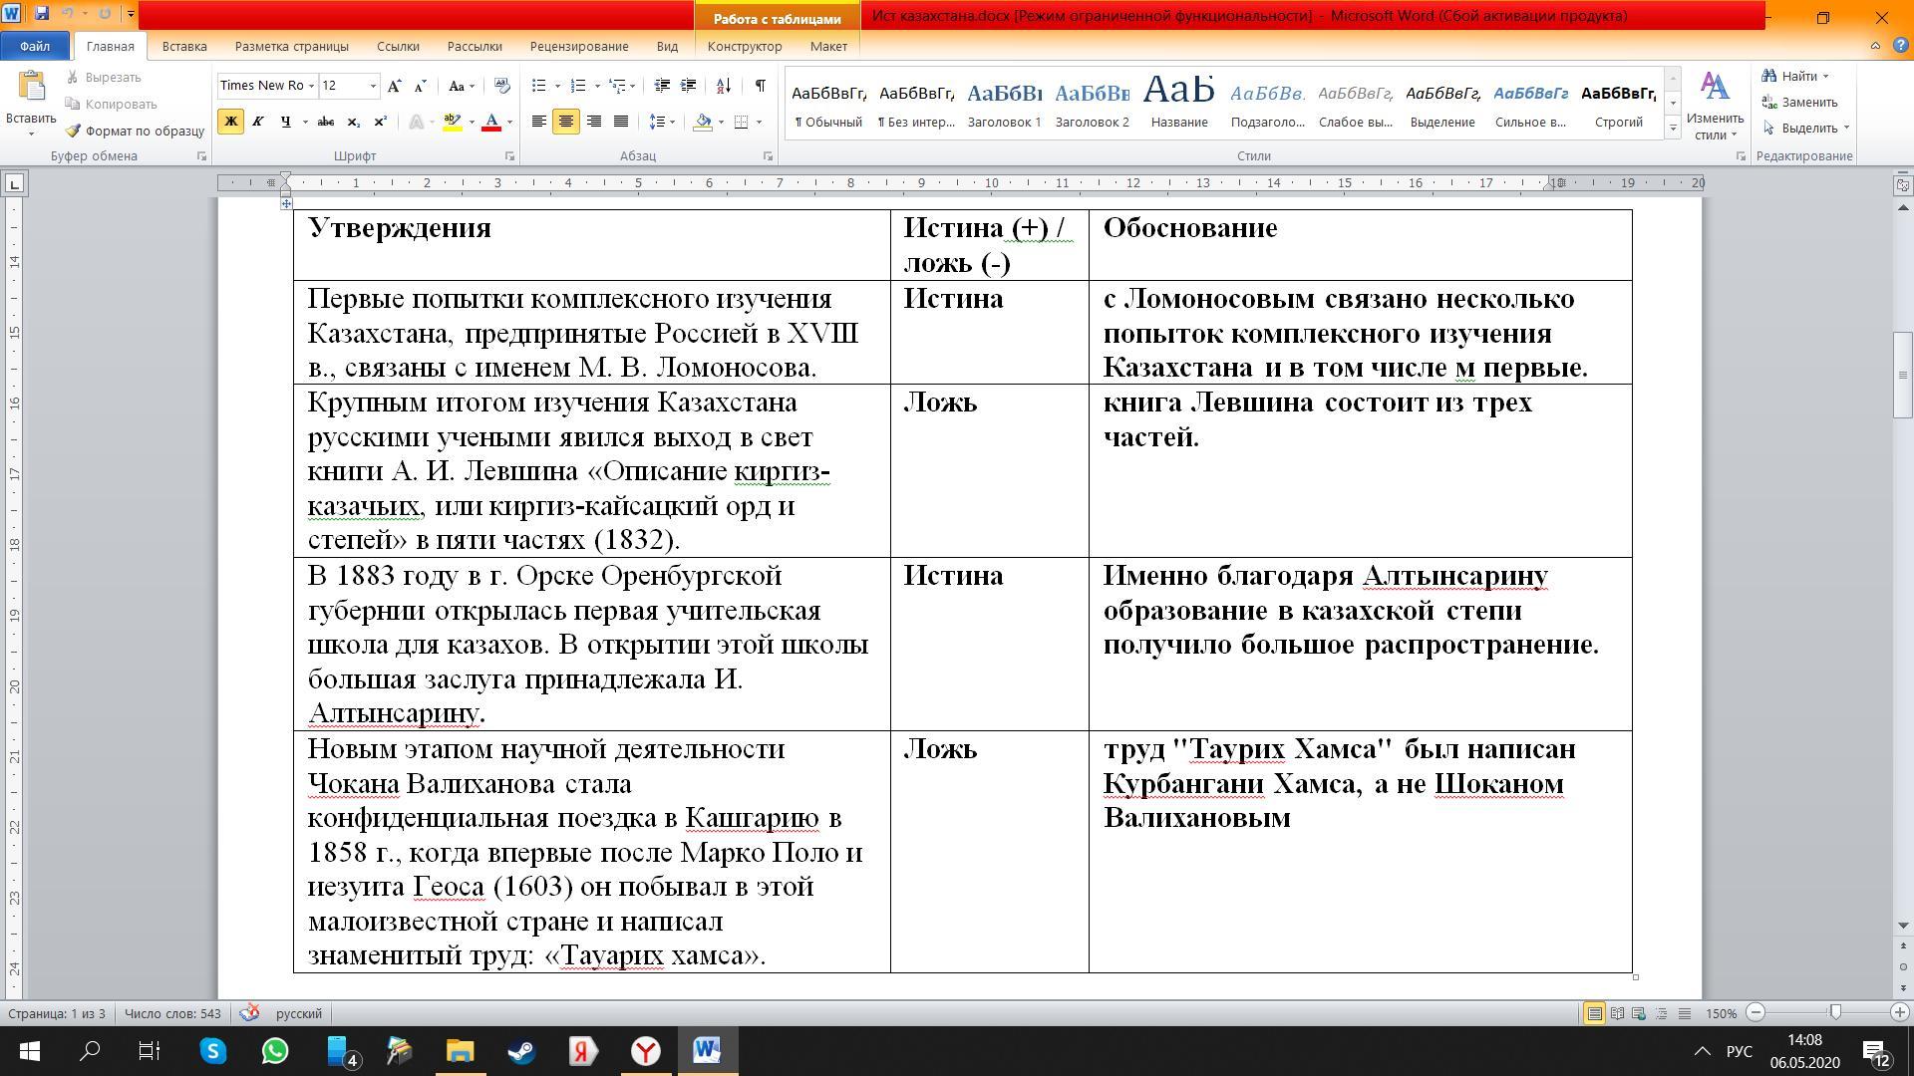1914x1076 pixels.
Task: Open the font name dropdown
Action: (311, 86)
